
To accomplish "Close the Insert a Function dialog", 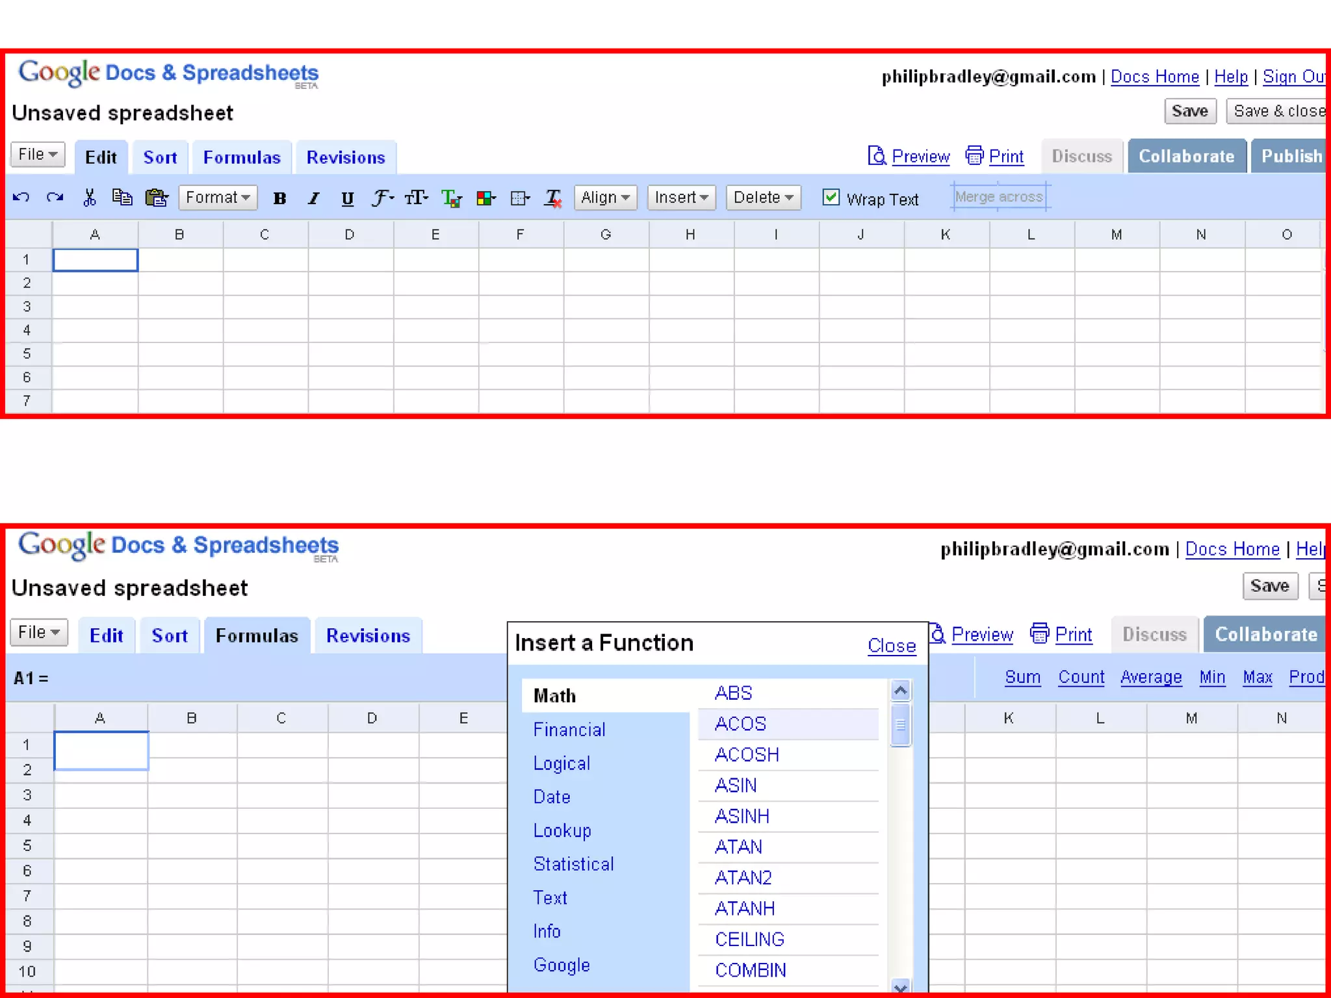I will click(x=891, y=646).
